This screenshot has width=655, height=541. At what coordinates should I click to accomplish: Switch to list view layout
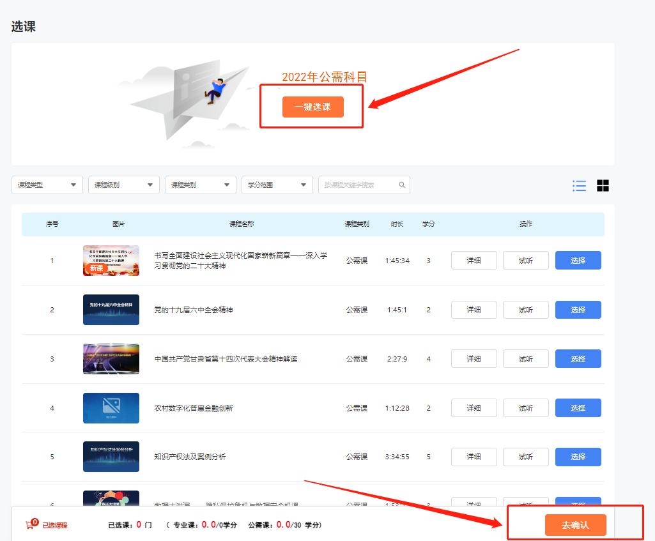[x=579, y=185]
